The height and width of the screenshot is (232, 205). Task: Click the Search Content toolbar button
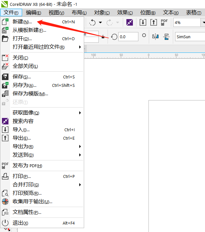pos(130,22)
